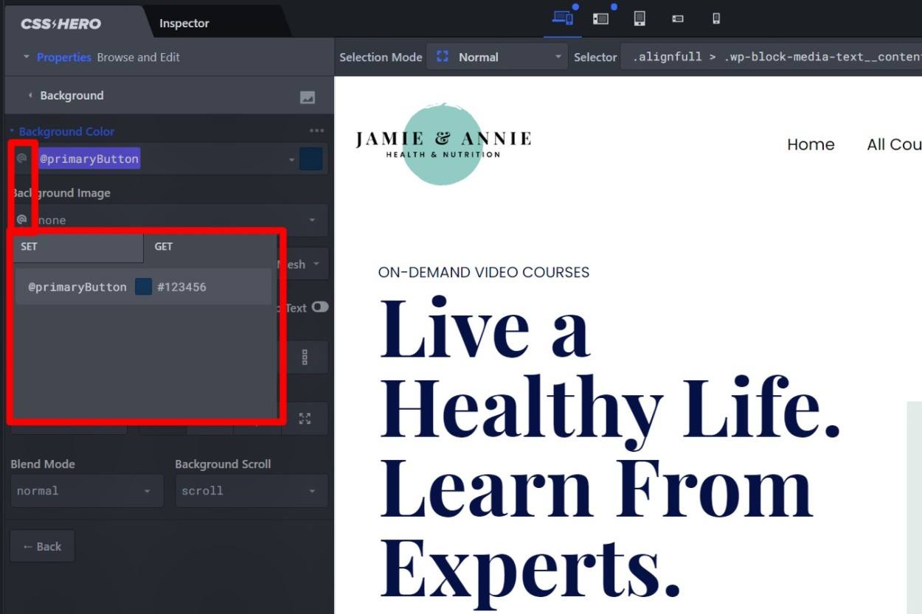Click the Background Color label
The image size is (922, 614).
(x=66, y=131)
